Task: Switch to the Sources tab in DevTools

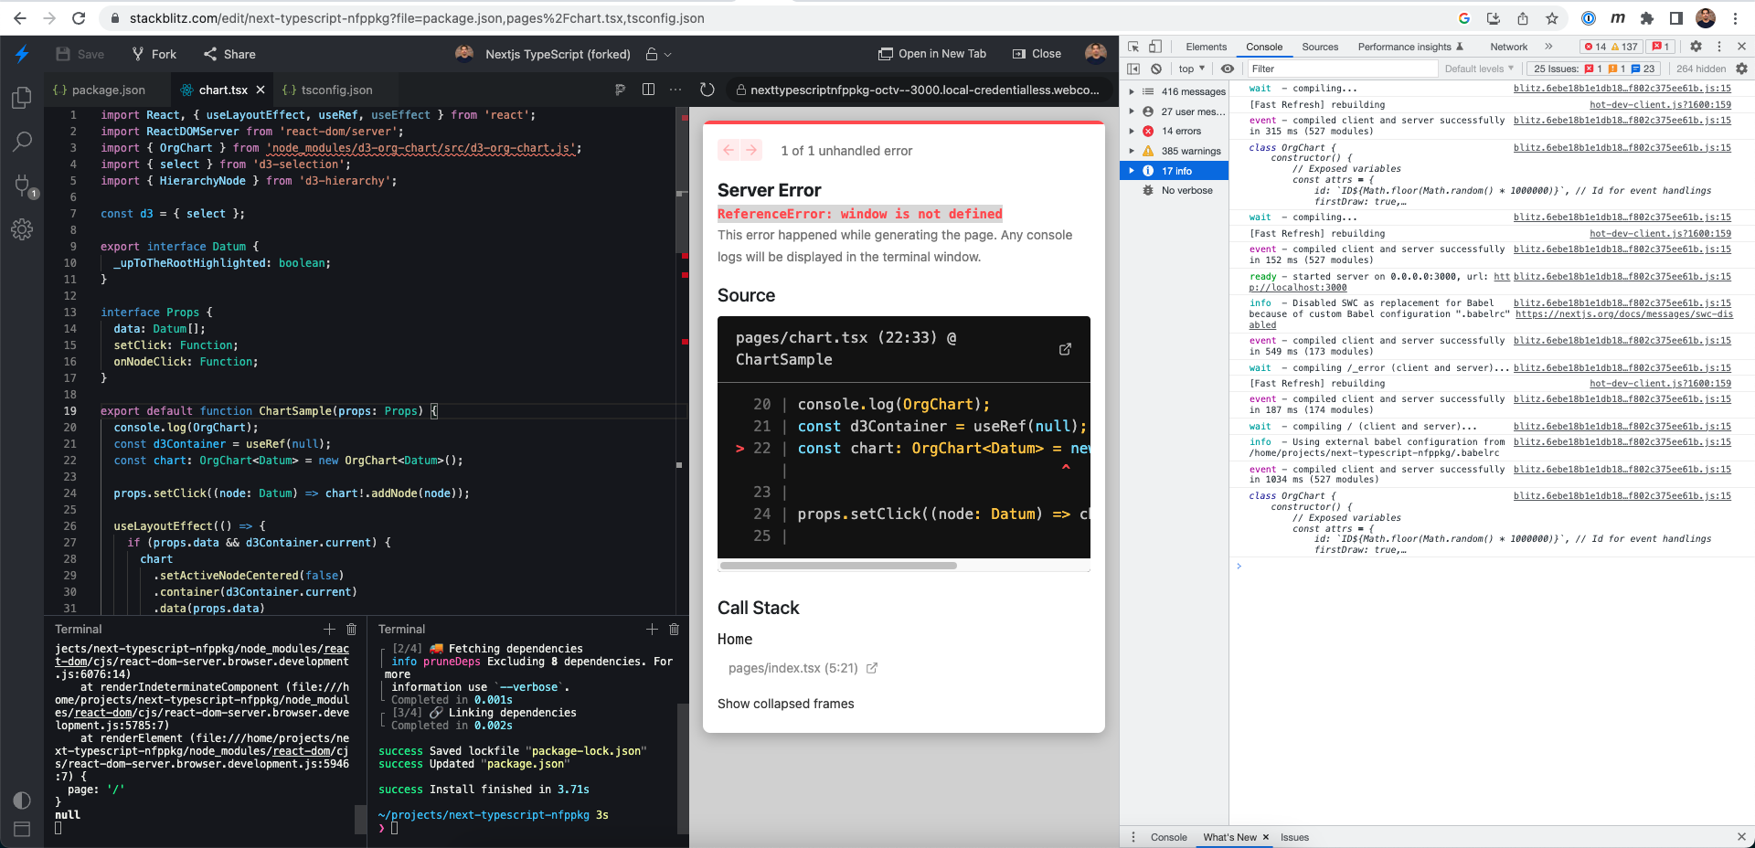Action: [1319, 47]
